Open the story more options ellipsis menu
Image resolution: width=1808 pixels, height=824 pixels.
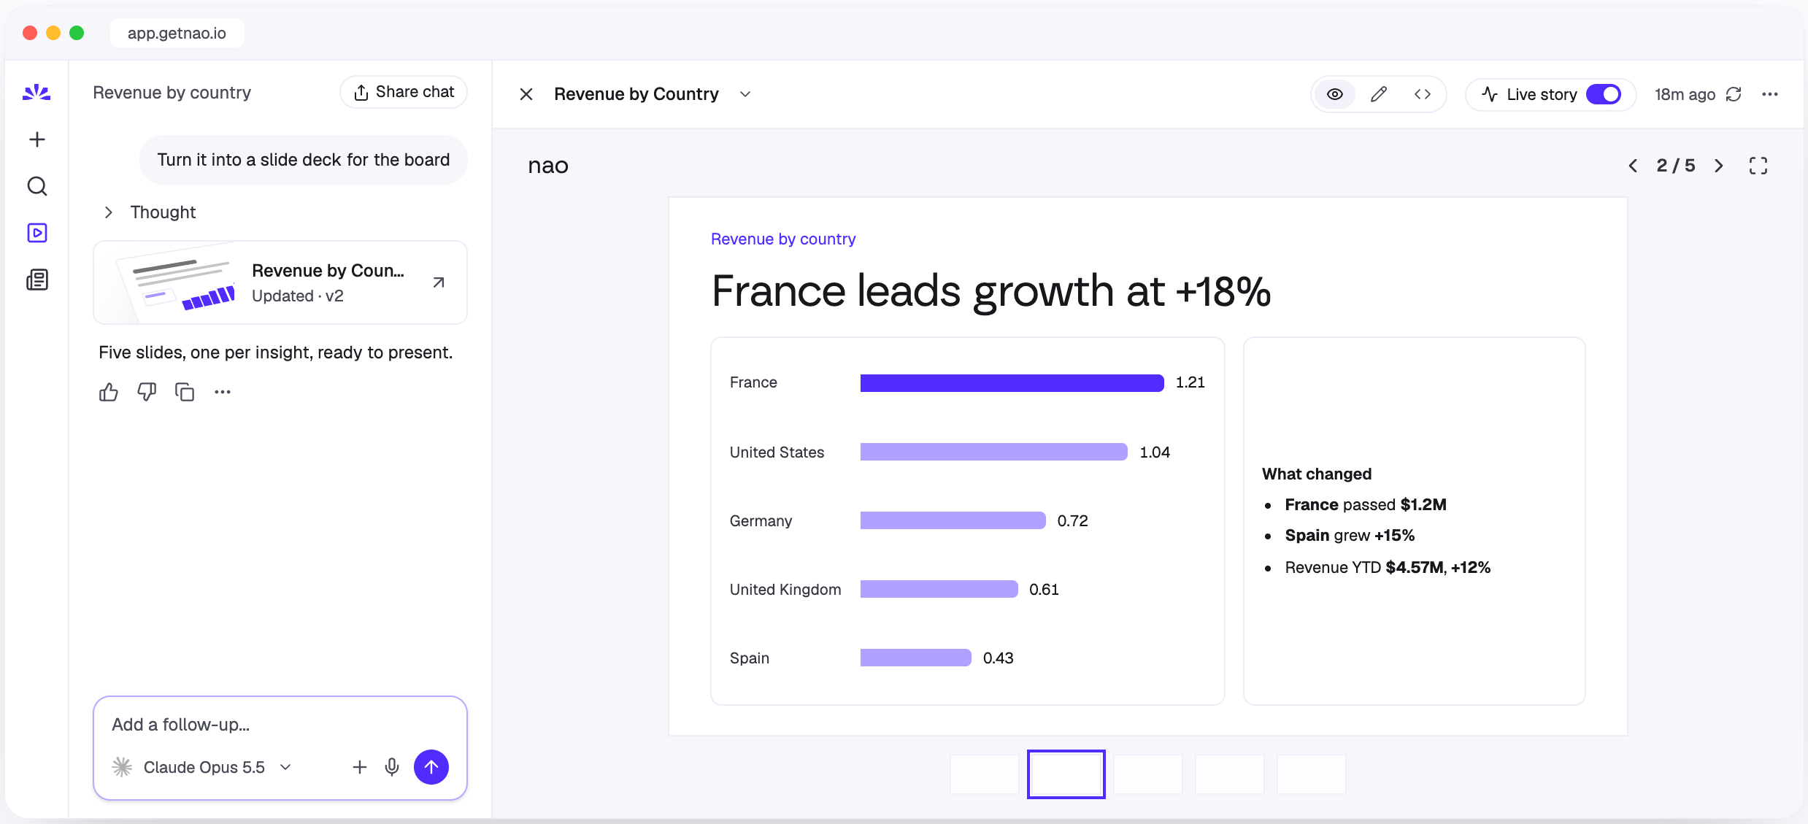pyautogui.click(x=1770, y=94)
